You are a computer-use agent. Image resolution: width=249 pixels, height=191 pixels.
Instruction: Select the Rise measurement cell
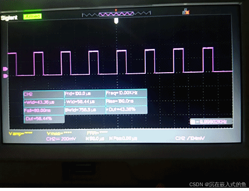(126, 101)
